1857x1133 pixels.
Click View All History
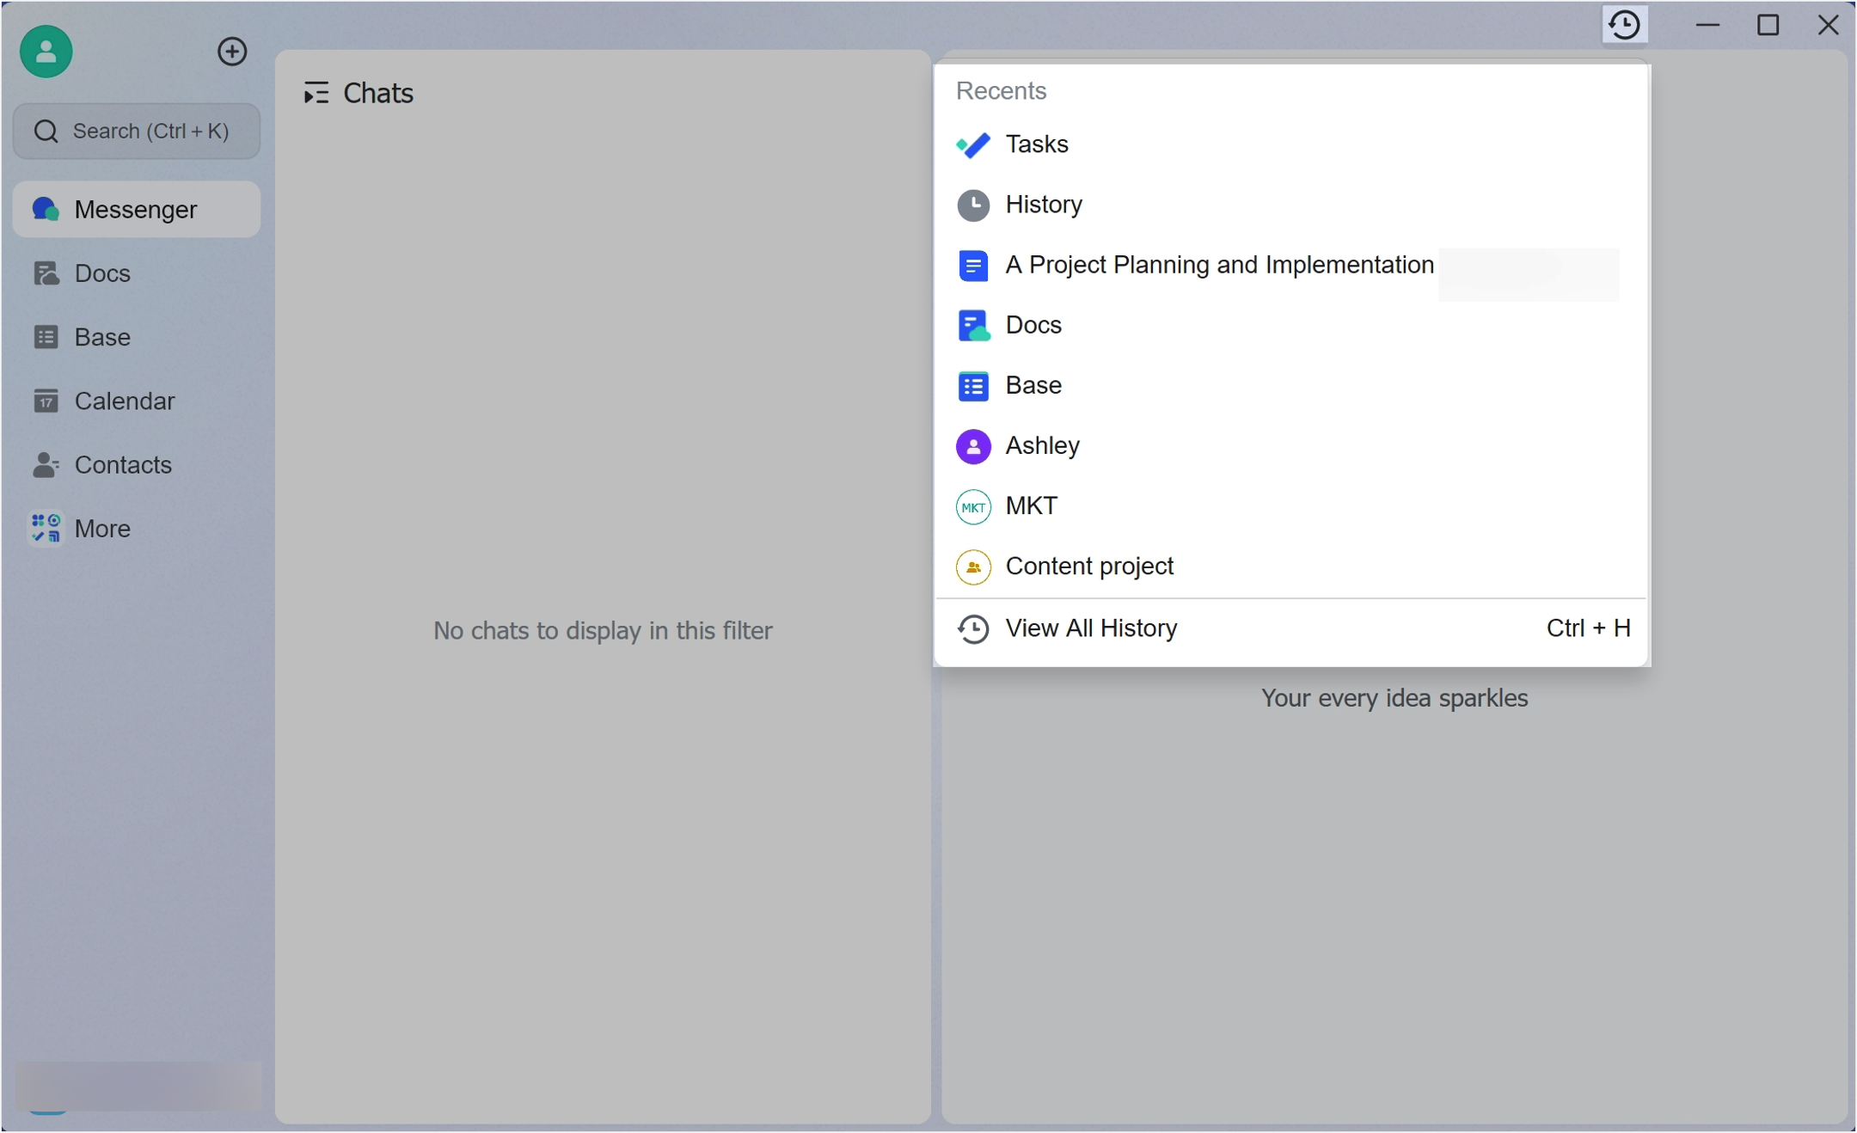[1092, 628]
